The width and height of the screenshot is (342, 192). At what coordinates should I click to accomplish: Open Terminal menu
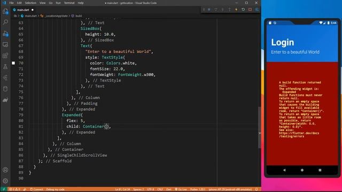(x=69, y=3)
